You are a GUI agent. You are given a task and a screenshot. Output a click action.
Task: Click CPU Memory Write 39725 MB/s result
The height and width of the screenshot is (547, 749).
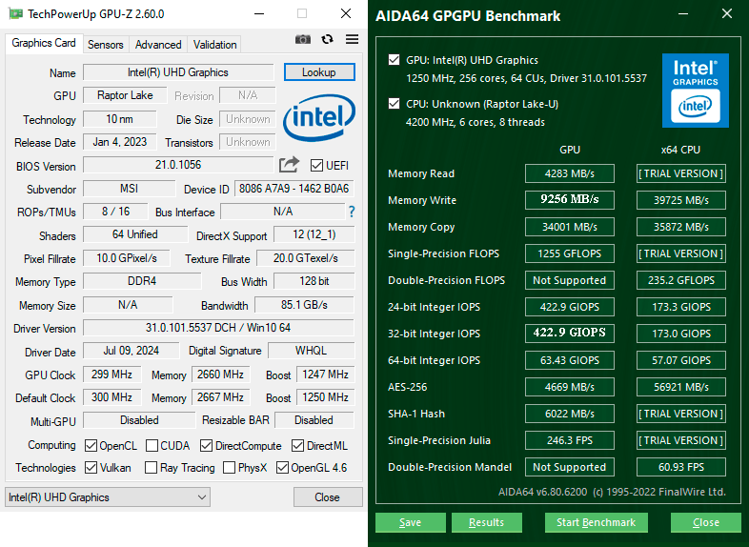click(x=681, y=200)
